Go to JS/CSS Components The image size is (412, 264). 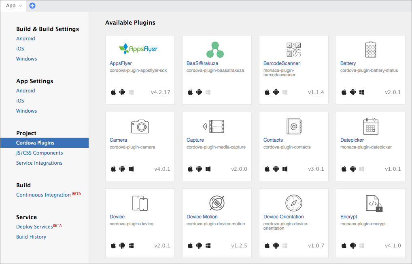pos(39,153)
